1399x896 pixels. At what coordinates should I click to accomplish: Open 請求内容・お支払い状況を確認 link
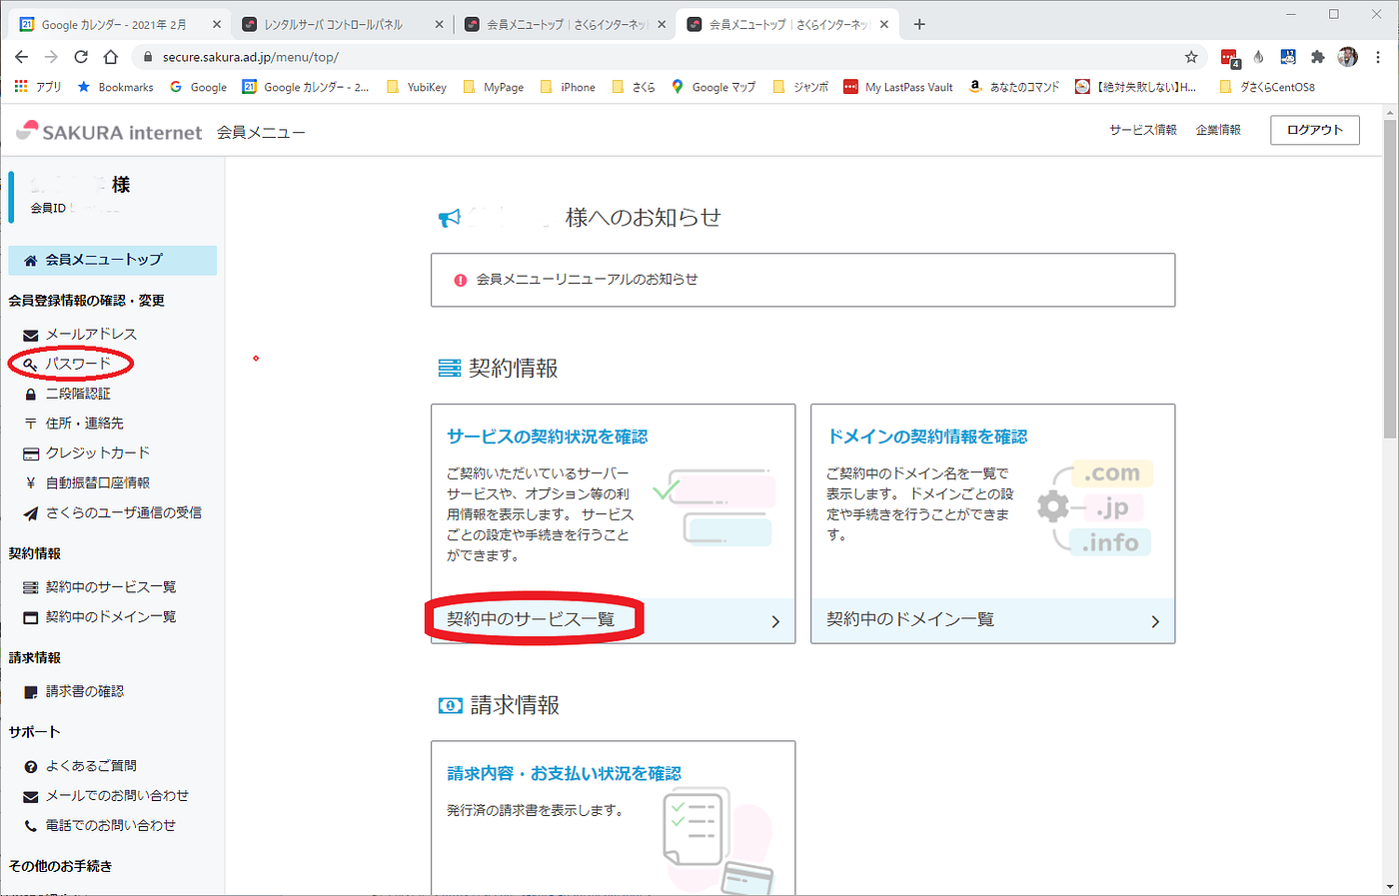coord(564,773)
